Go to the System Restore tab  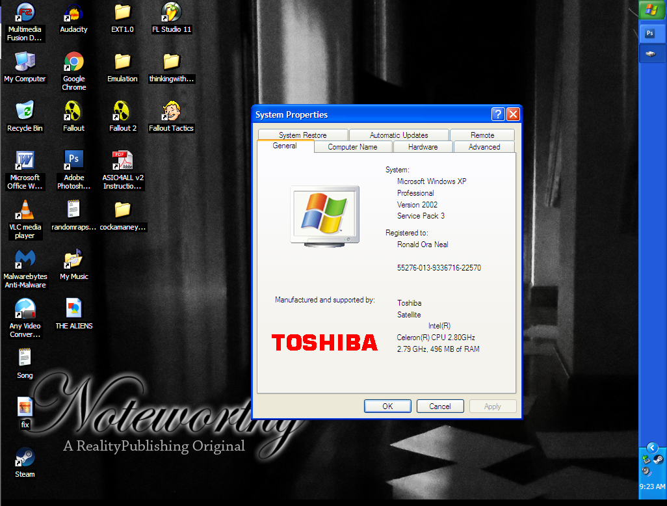click(x=303, y=135)
